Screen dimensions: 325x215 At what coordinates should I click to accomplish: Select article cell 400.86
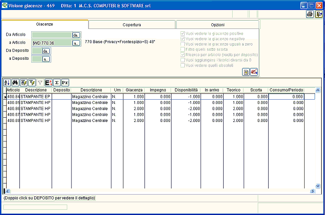pos(13,109)
